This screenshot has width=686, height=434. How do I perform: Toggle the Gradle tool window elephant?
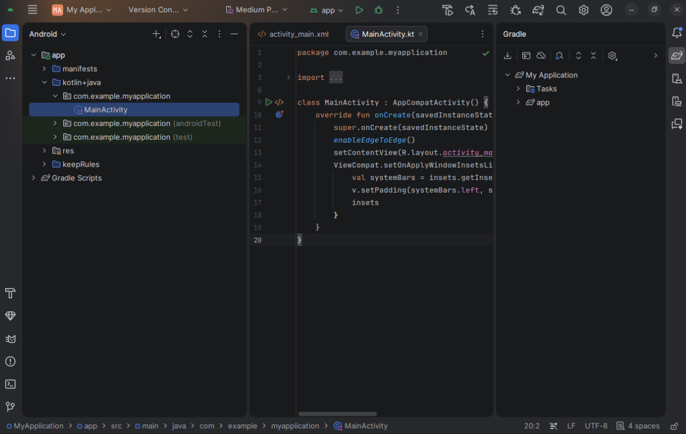coord(677,56)
